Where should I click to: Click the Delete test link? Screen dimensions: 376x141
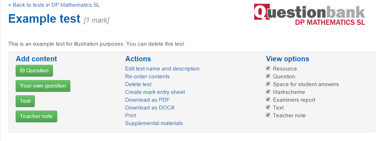pyautogui.click(x=138, y=84)
